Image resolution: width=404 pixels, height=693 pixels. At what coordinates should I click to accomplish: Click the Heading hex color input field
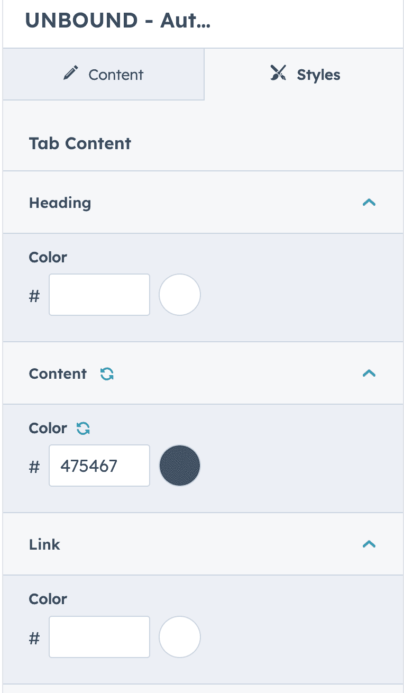click(x=99, y=294)
